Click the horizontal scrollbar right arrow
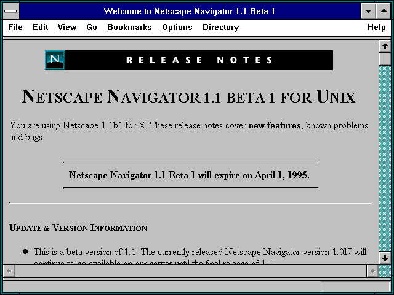The height and width of the screenshot is (295, 394). (372, 271)
